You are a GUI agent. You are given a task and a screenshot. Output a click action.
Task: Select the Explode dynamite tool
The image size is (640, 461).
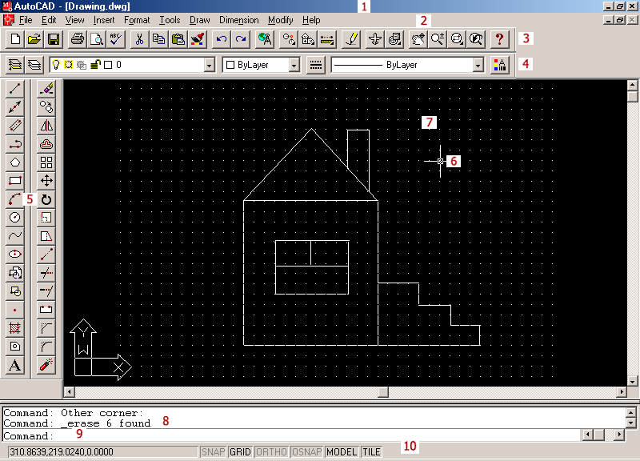(x=46, y=365)
